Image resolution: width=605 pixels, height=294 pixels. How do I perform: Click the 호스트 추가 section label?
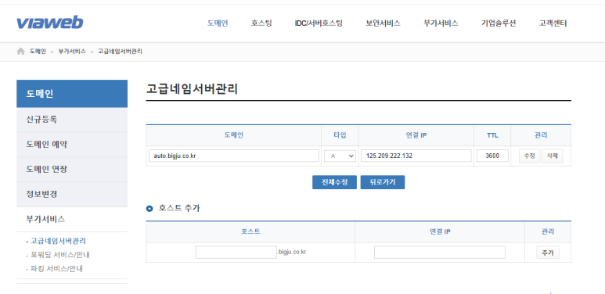pos(179,208)
